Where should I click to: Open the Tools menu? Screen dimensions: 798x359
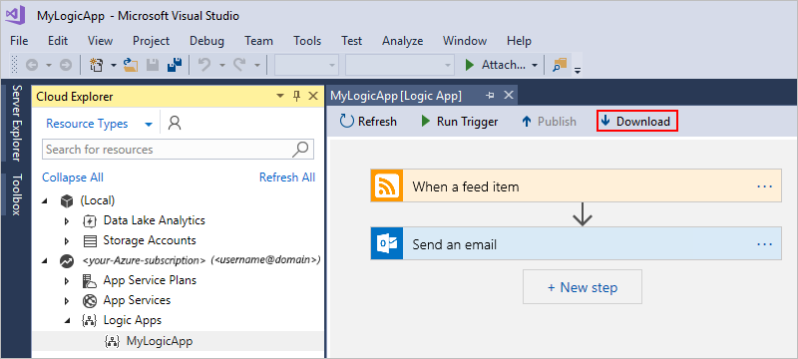click(307, 41)
